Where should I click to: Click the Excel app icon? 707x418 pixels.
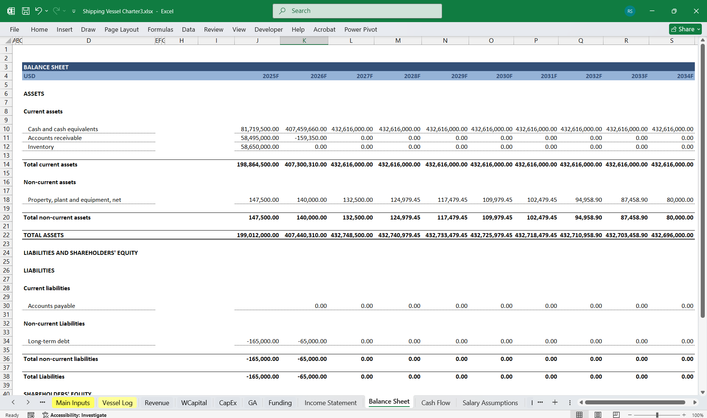[11, 11]
